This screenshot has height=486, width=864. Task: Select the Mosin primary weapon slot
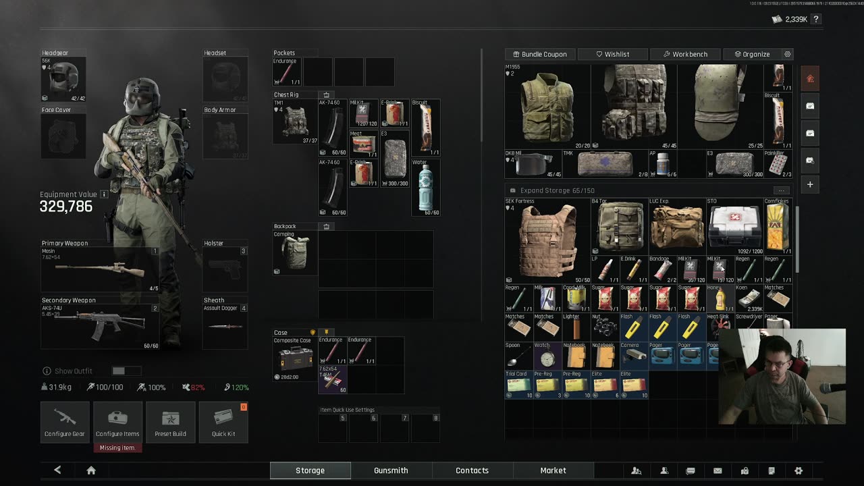point(100,269)
